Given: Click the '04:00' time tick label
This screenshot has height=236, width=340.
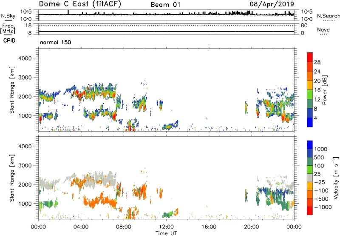Looking at the screenshot, I should tap(81, 227).
